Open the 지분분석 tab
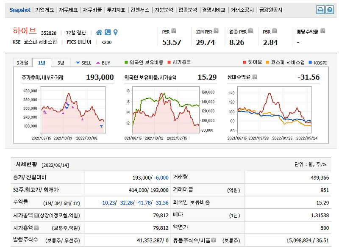 164,10
